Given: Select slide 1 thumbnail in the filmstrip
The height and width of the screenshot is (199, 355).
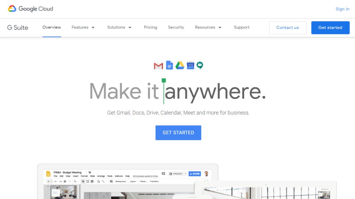Looking at the screenshot, I should pos(63,192).
